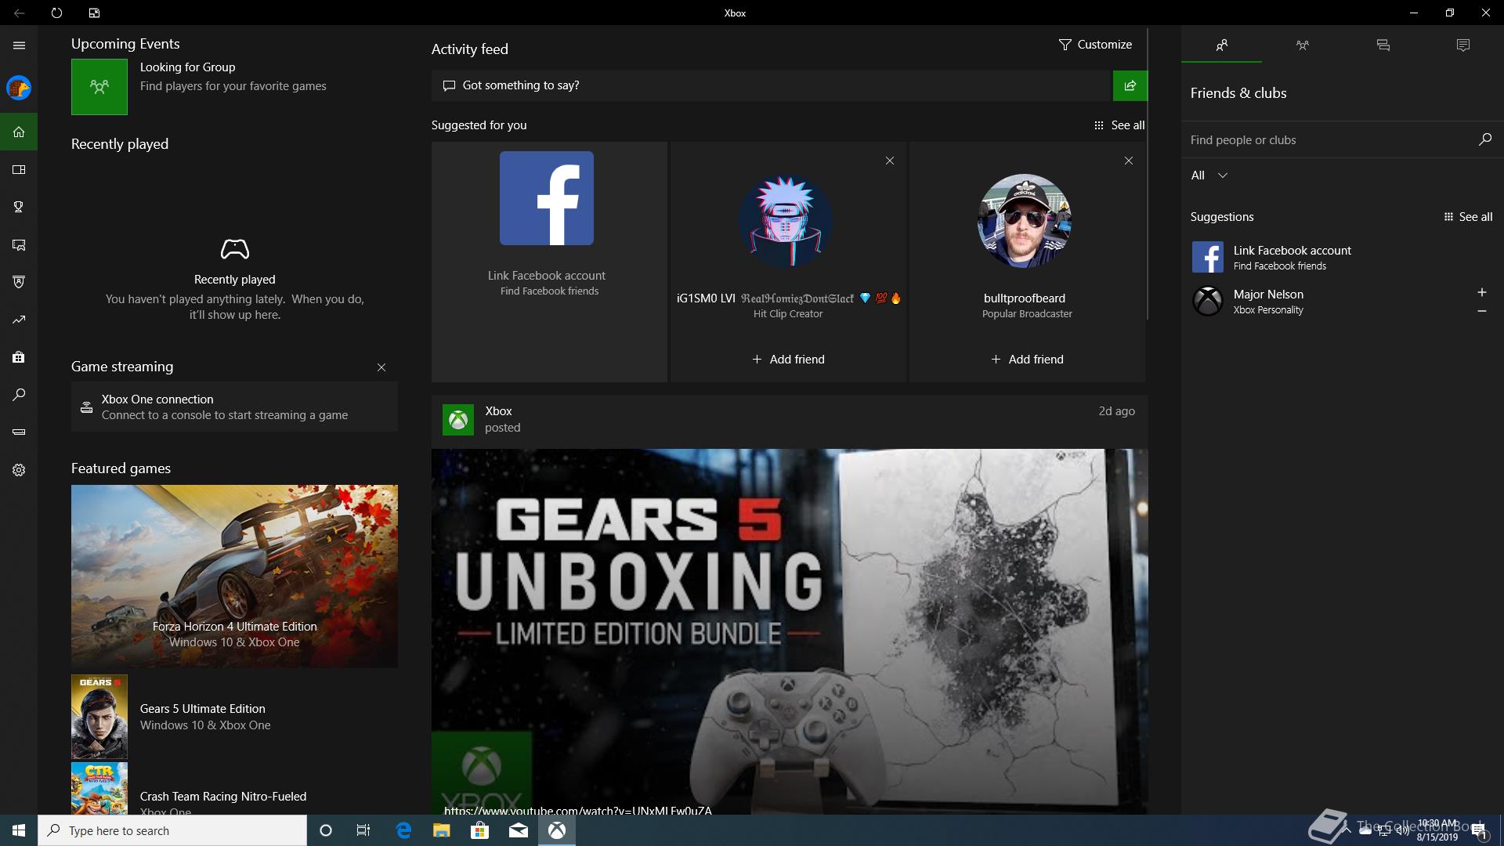Image resolution: width=1504 pixels, height=846 pixels.
Task: Dismiss the iG1SM0 LVI suggestion card
Action: (x=890, y=161)
